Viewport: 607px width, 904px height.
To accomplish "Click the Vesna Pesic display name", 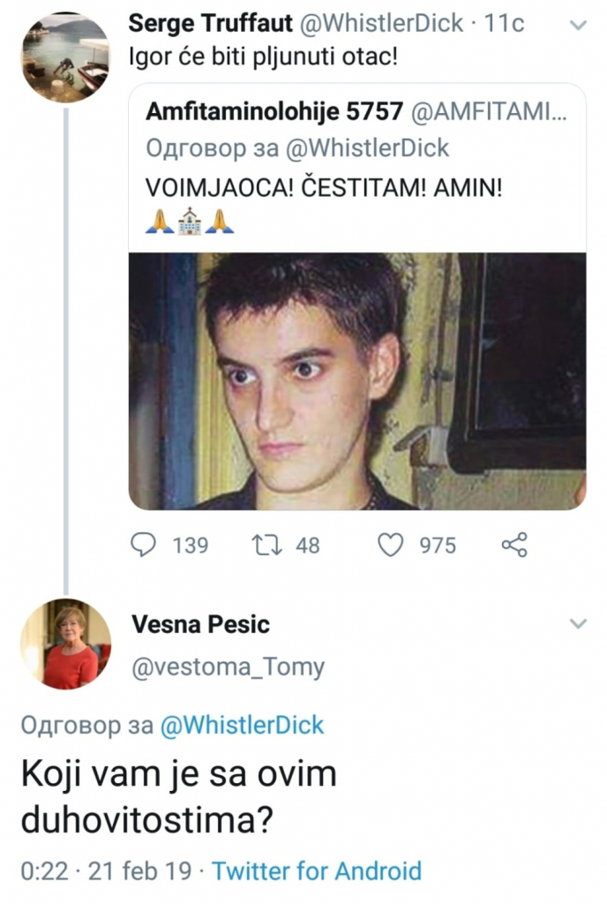I will (200, 624).
